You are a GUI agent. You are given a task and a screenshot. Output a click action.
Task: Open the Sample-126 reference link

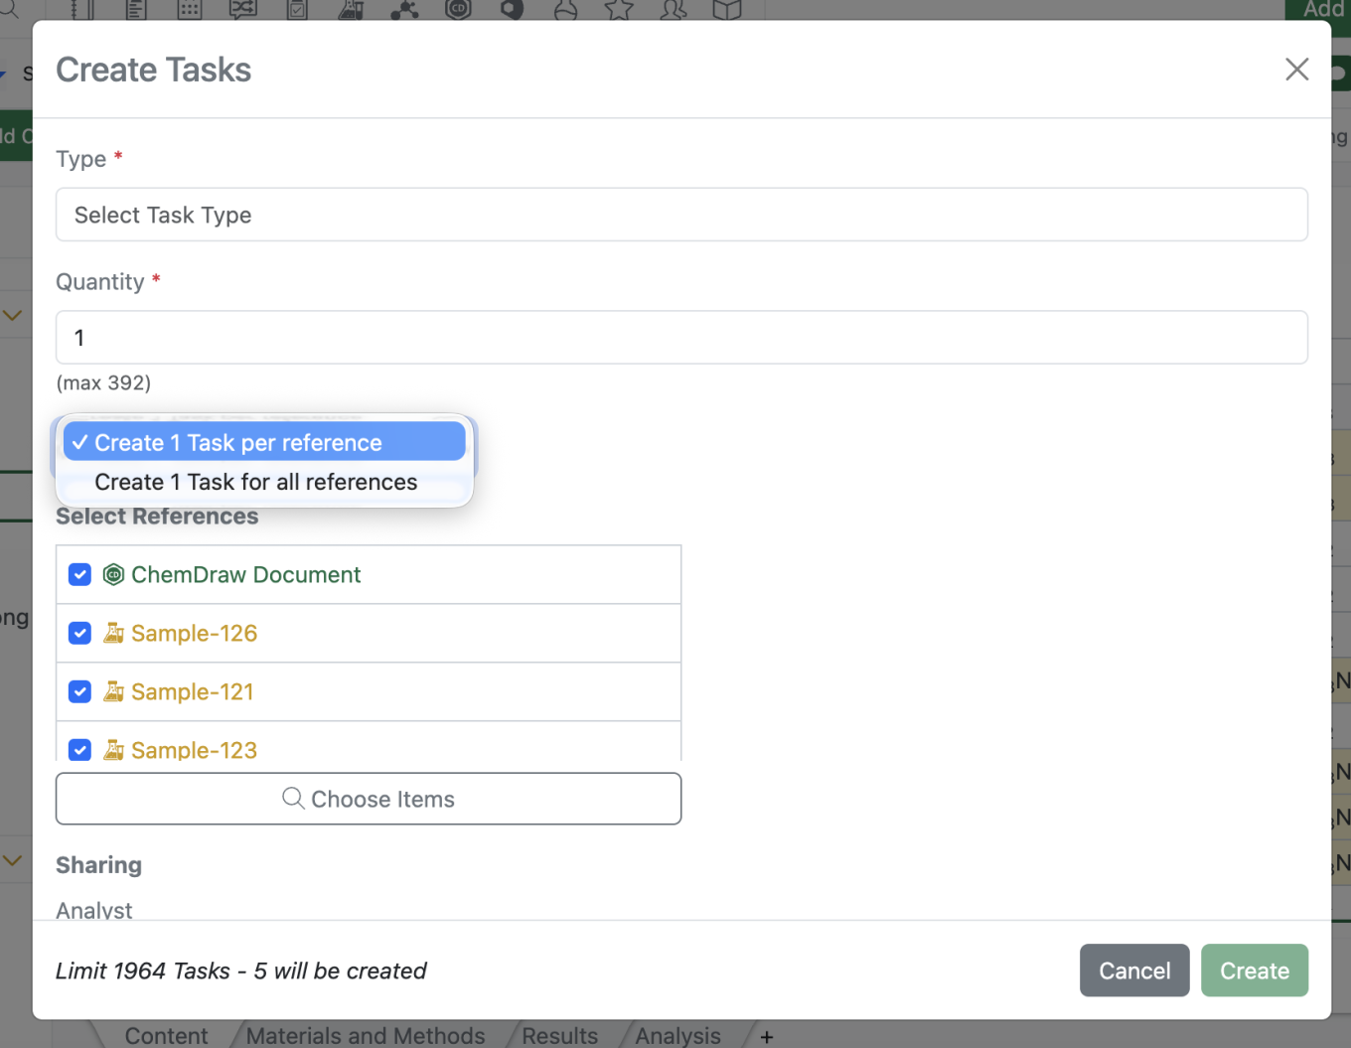click(194, 633)
